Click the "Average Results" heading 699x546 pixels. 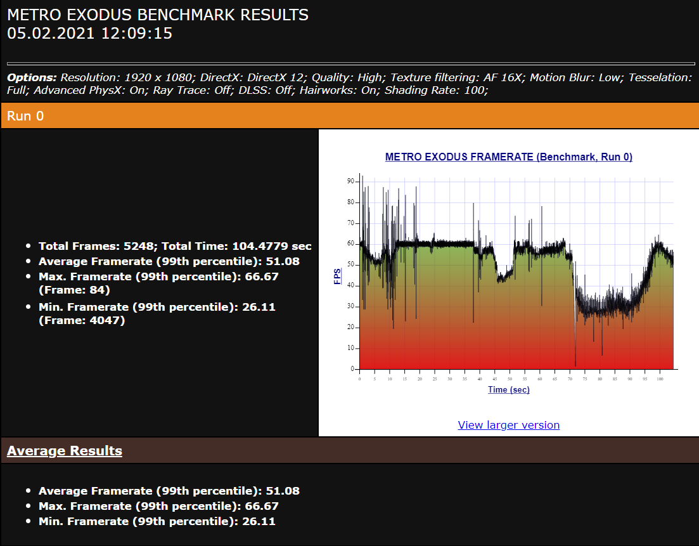65,450
